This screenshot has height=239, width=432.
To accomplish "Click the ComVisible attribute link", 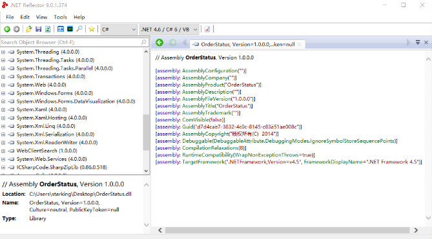I will click(196, 120).
